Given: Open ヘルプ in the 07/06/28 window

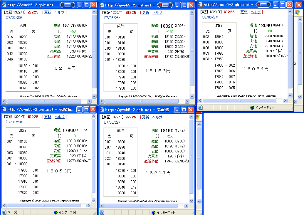Looking at the screenshot, I should pyautogui.click(x=59, y=117).
